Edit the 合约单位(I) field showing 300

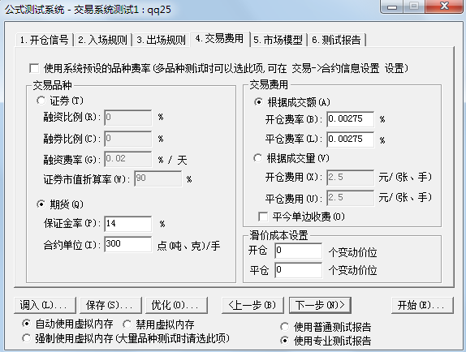[x=127, y=244]
